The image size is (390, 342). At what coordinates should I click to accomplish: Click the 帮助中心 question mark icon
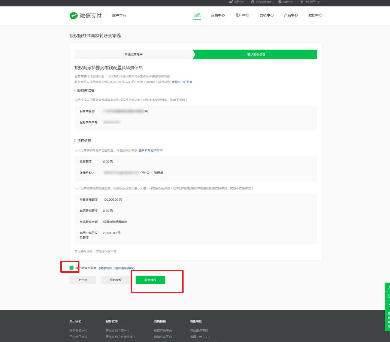click(280, 2)
